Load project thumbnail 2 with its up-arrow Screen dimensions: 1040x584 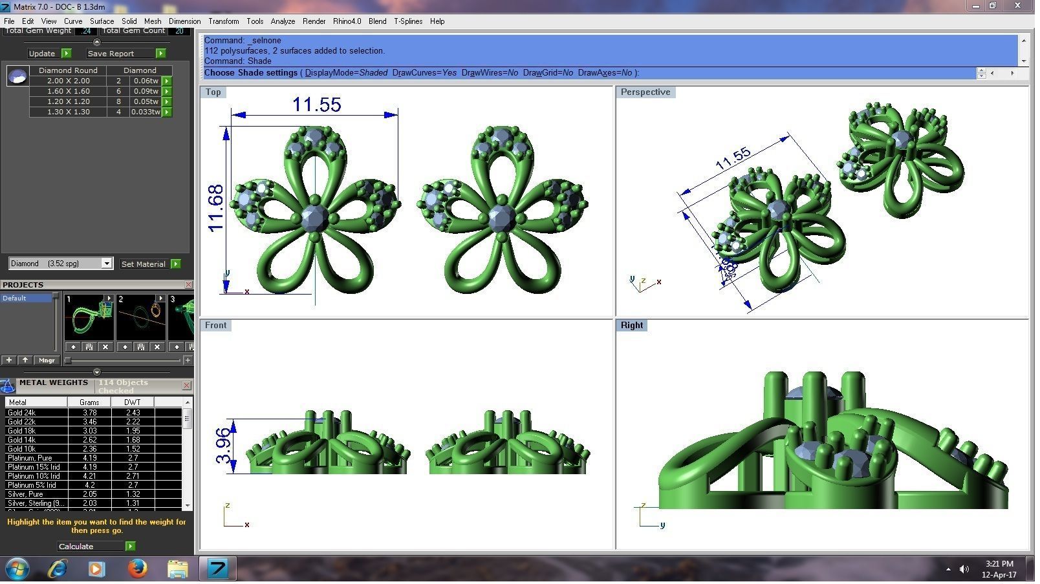point(125,348)
